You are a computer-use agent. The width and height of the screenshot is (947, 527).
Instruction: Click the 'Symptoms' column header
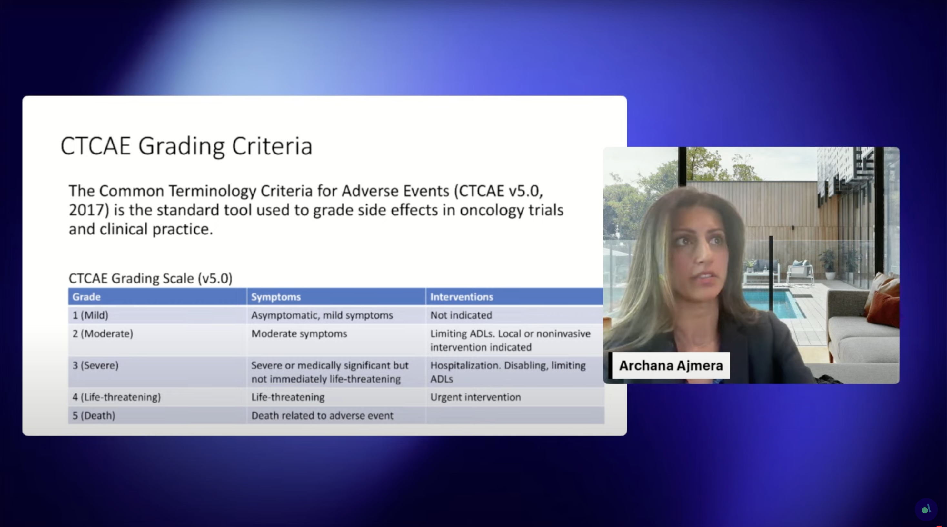[336, 297]
